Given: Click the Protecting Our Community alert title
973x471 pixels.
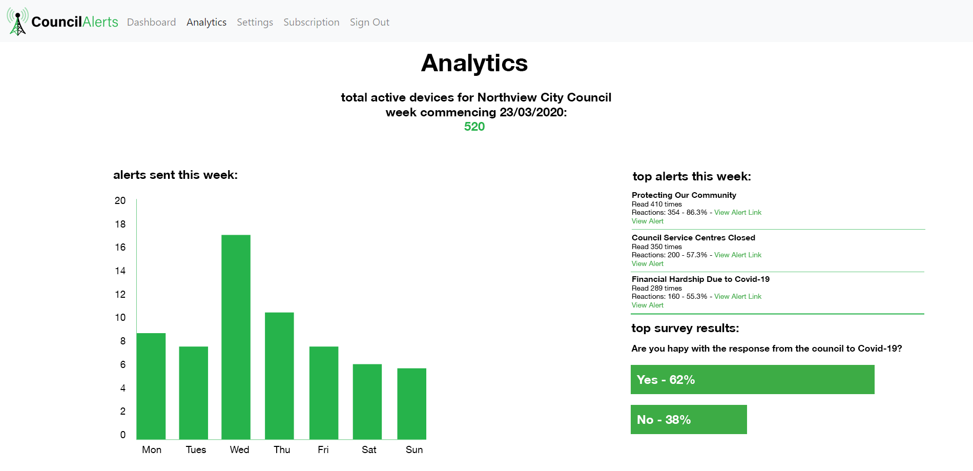Looking at the screenshot, I should [684, 195].
